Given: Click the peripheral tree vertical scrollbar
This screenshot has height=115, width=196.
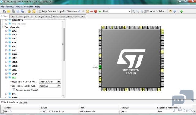Looking at the screenshot, I should click(63, 44).
